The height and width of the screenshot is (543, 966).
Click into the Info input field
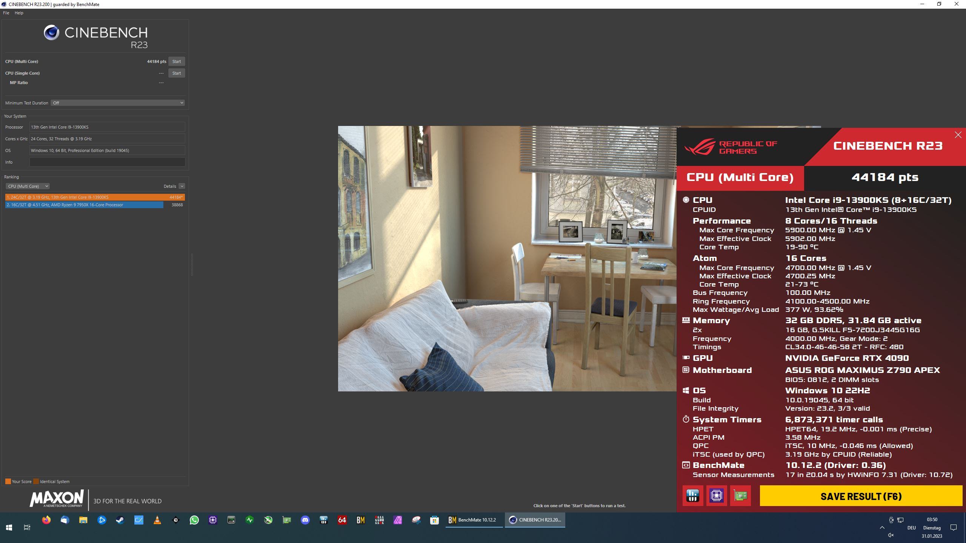[x=107, y=162]
